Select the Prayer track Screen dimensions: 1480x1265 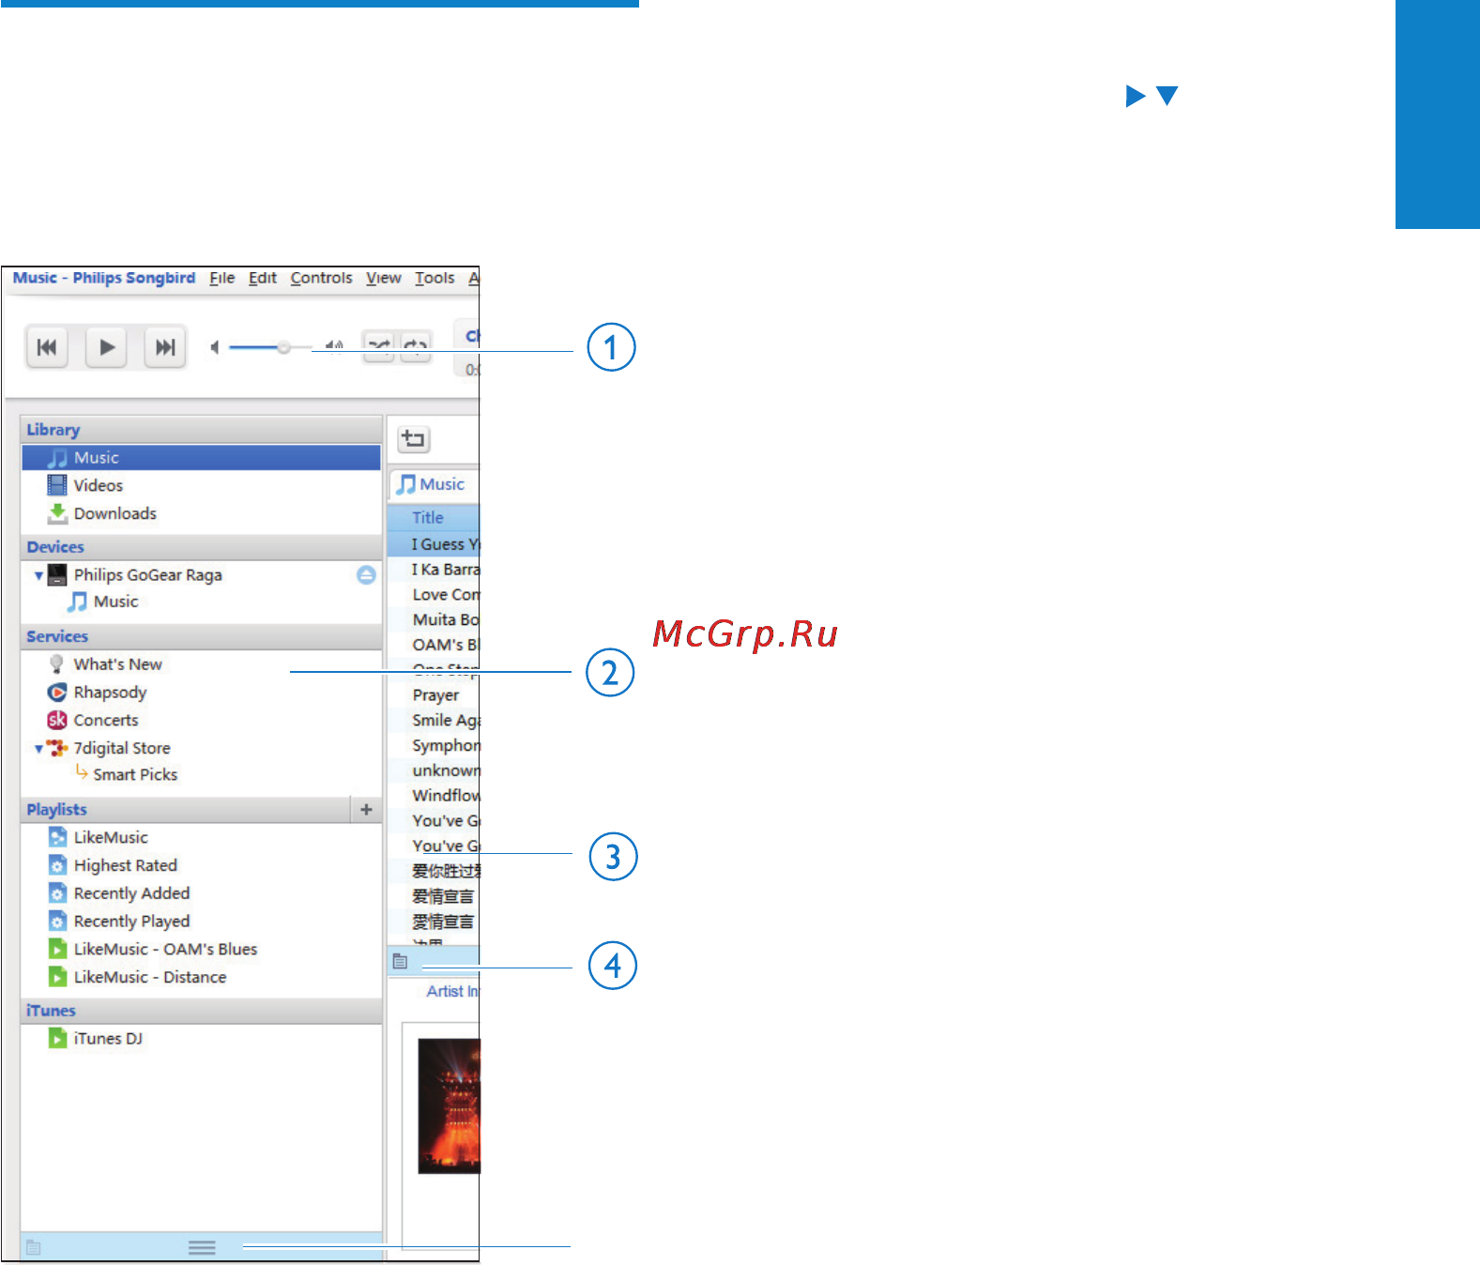(x=434, y=695)
